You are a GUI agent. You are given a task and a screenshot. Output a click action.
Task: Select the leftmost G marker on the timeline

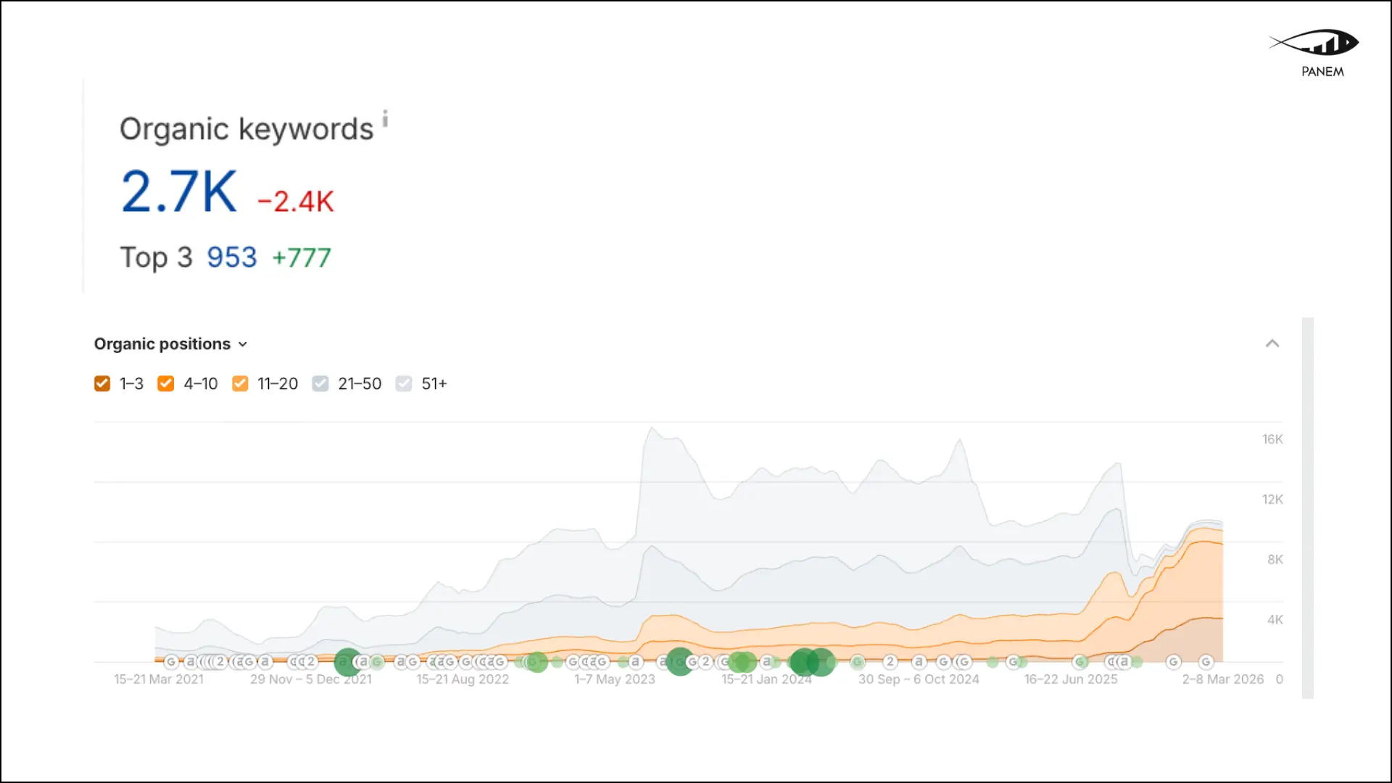[171, 661]
